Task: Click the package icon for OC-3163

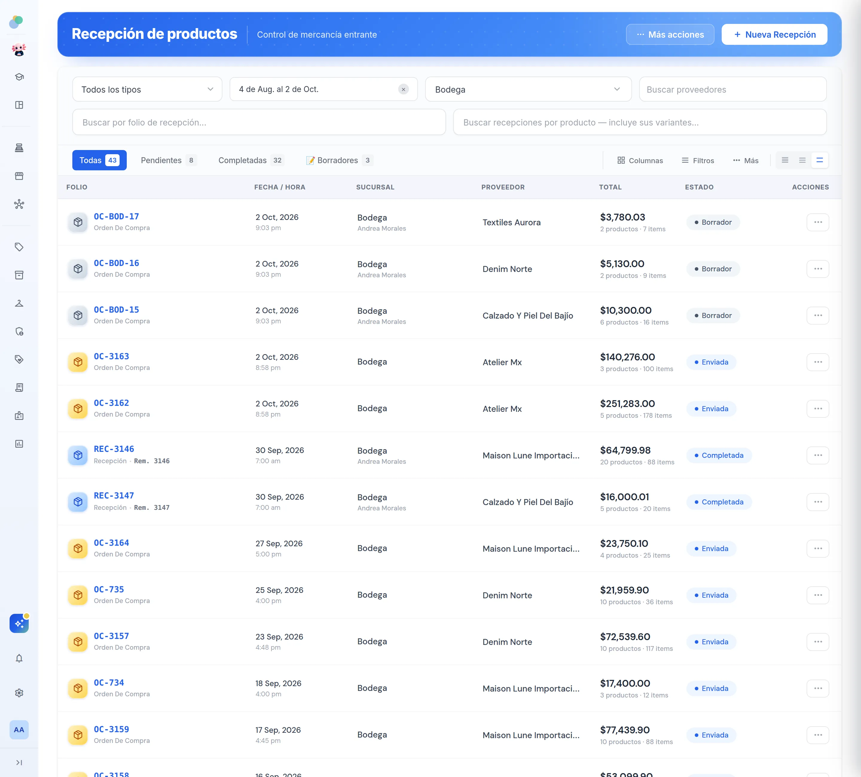Action: [78, 362]
